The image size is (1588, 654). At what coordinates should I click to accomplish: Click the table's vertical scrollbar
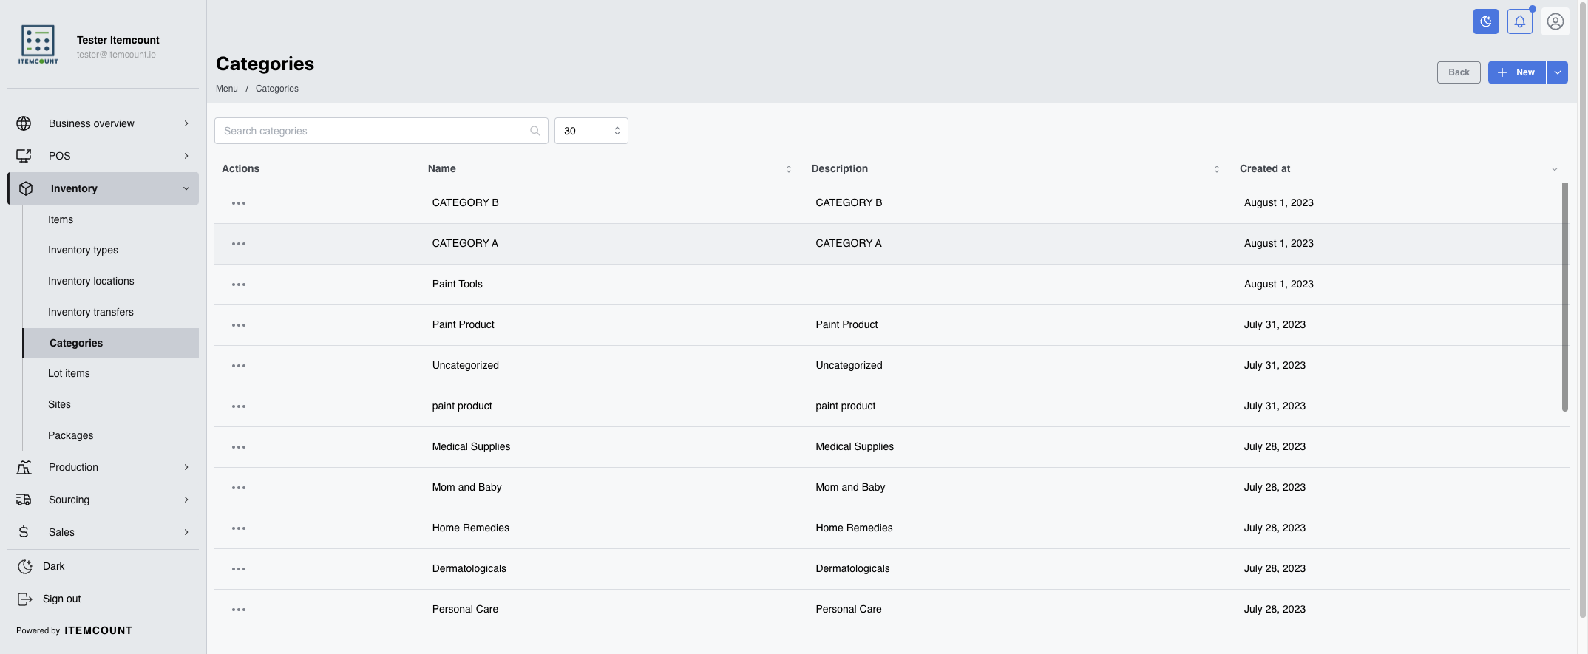1565,297
